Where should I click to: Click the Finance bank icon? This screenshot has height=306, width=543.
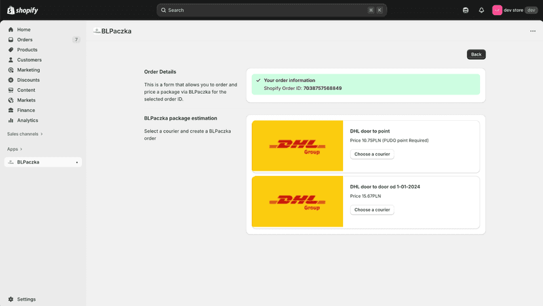pos(10,110)
